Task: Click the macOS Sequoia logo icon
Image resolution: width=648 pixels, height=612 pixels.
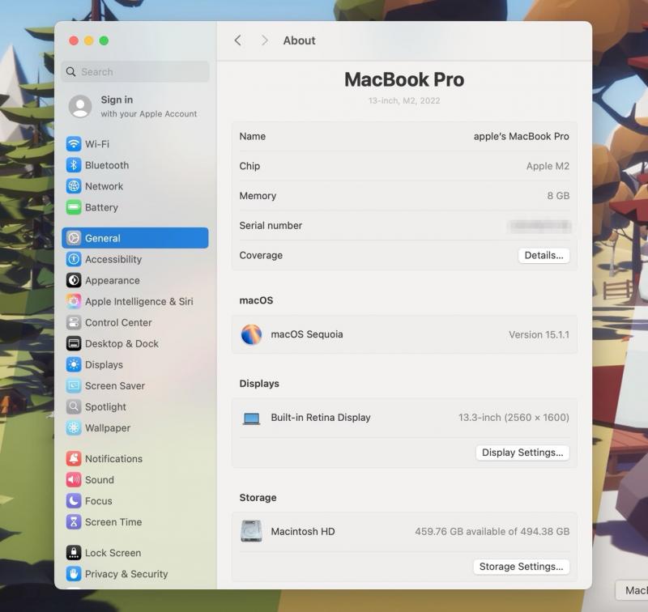Action: coord(251,334)
